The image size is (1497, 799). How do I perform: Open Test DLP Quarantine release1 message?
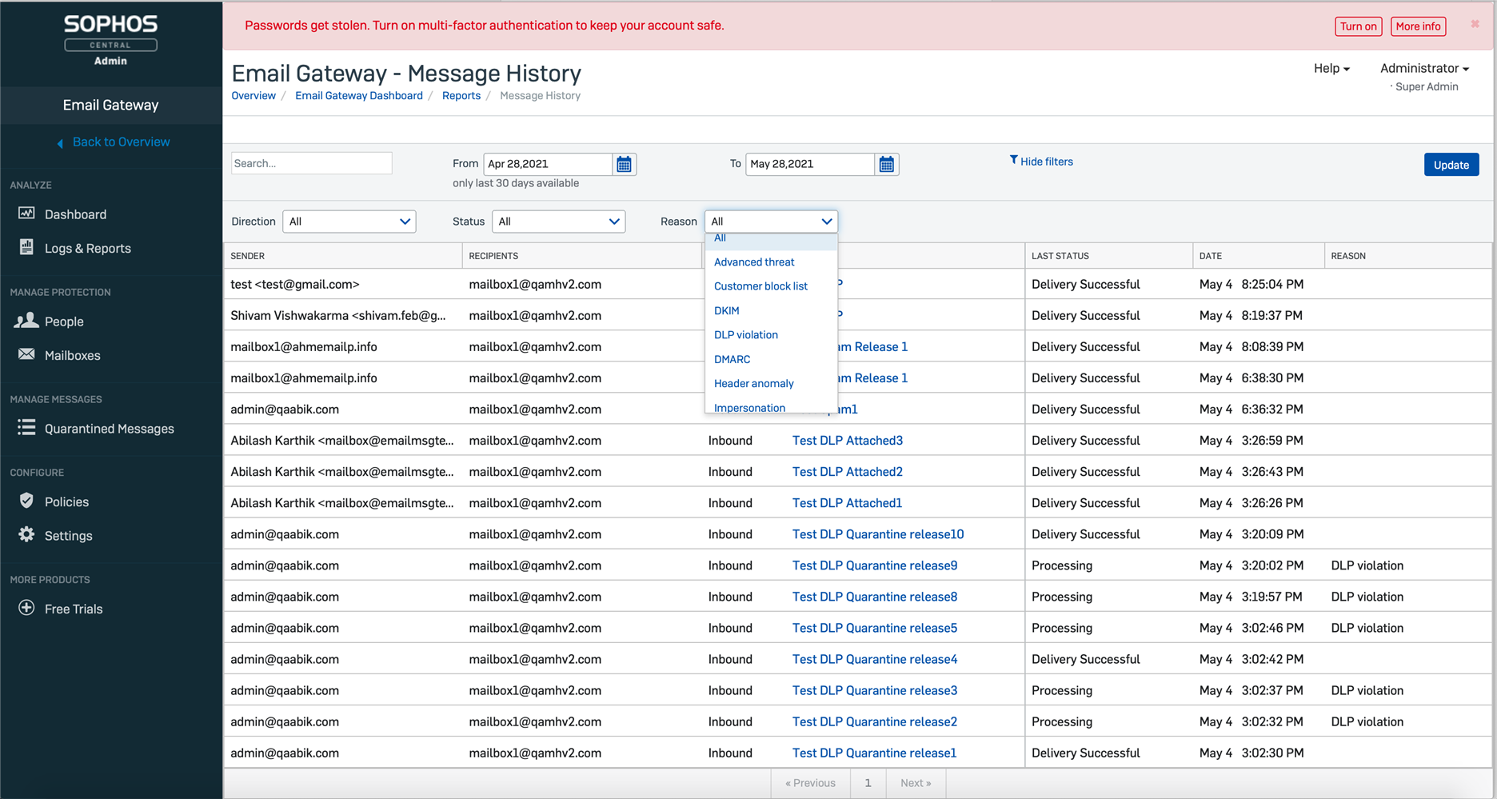pyautogui.click(x=874, y=753)
